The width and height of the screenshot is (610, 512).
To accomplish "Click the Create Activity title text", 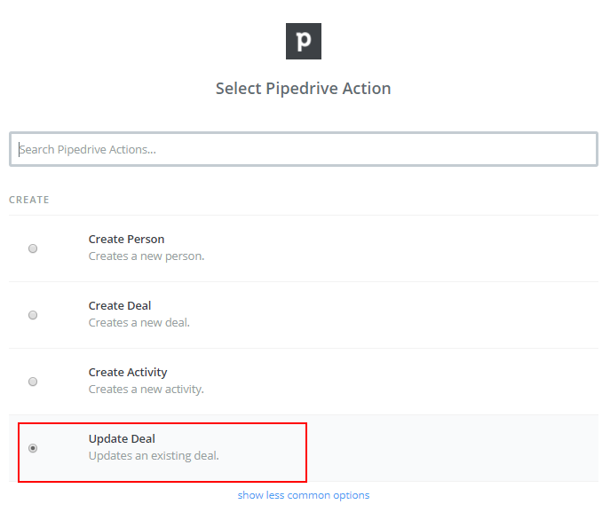I will pyautogui.click(x=128, y=373).
